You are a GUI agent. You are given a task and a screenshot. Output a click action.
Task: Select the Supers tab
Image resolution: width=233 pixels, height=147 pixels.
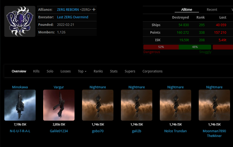(130, 71)
